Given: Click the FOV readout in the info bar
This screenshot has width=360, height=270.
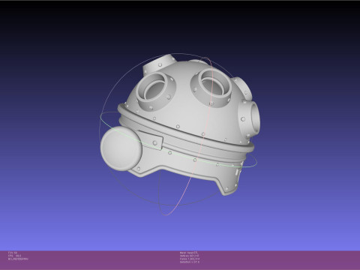Looking at the screenshot, I should pyautogui.click(x=13, y=253).
